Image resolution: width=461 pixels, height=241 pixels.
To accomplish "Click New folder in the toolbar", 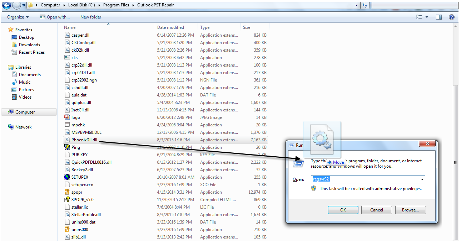I will (91, 17).
